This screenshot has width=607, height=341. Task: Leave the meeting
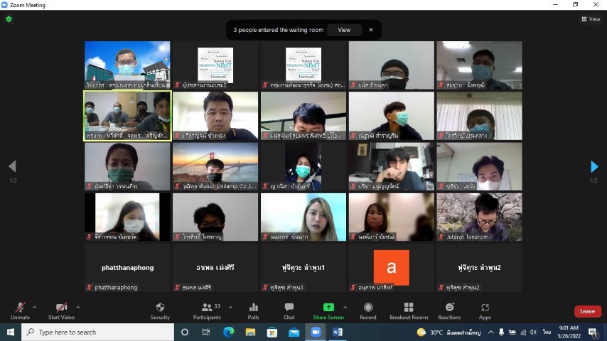[587, 311]
